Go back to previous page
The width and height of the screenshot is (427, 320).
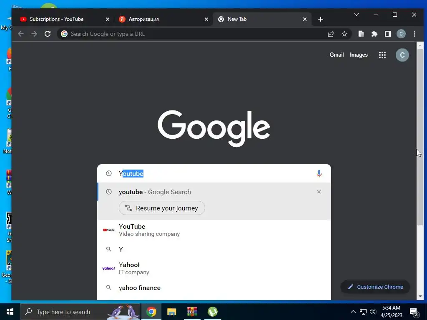(21, 34)
